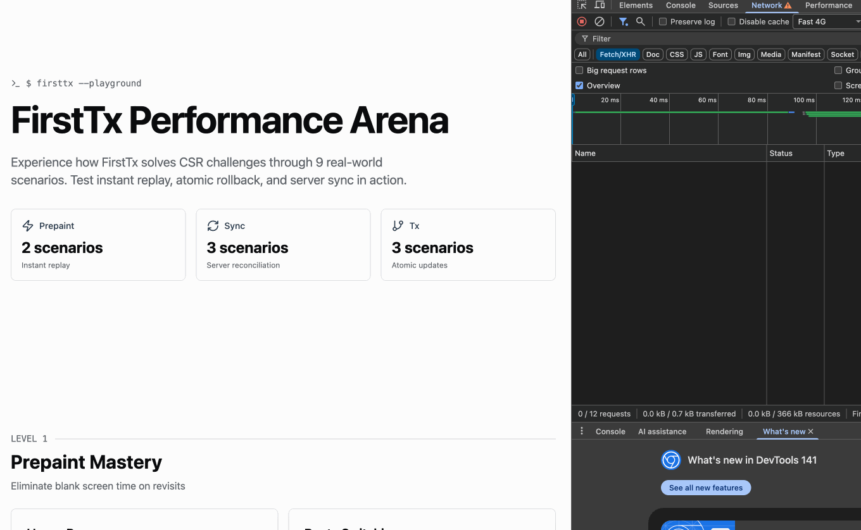Filter requests by JS type
Image resolution: width=861 pixels, height=530 pixels.
click(698, 54)
